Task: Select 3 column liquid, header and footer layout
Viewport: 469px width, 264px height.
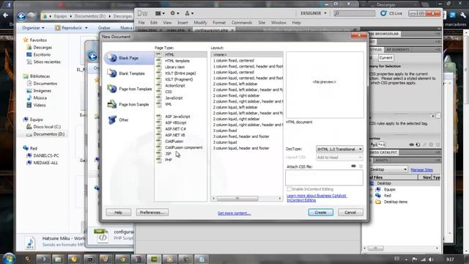Action: [x=241, y=148]
